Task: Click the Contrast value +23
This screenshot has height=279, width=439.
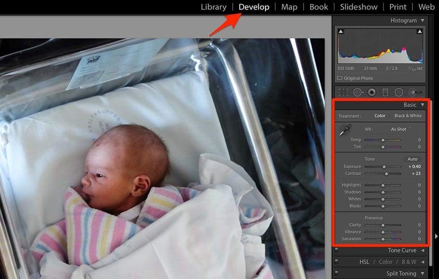Action: coord(416,174)
